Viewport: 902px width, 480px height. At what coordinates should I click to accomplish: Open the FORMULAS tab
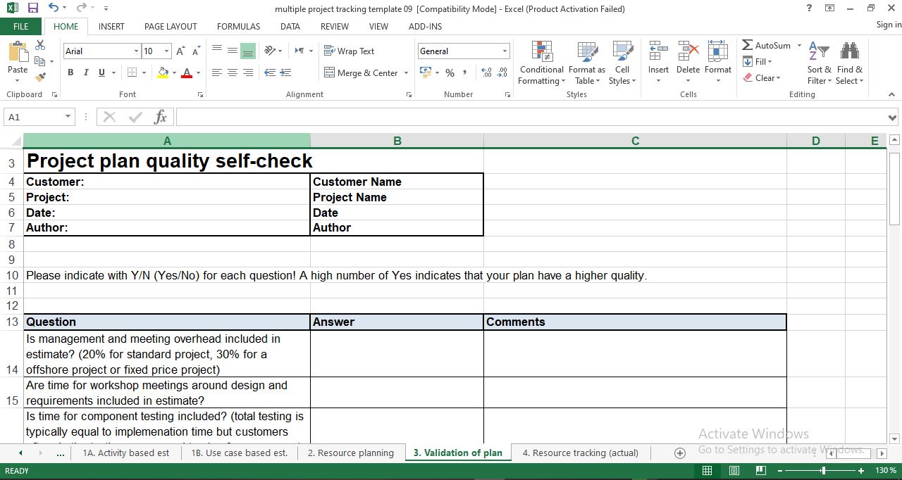point(238,26)
